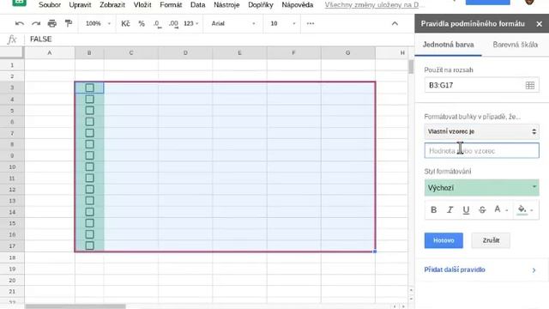Switch to the 'Jednotná barva' tab

[x=448, y=45]
